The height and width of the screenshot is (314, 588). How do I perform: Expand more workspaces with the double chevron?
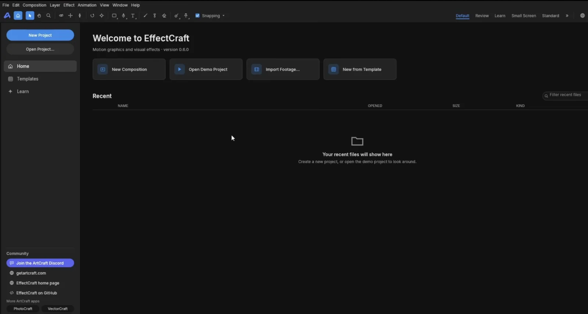pyautogui.click(x=567, y=16)
